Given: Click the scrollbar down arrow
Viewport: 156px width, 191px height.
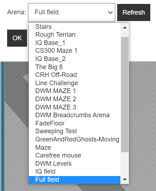Looking at the screenshot, I should click(x=125, y=180).
